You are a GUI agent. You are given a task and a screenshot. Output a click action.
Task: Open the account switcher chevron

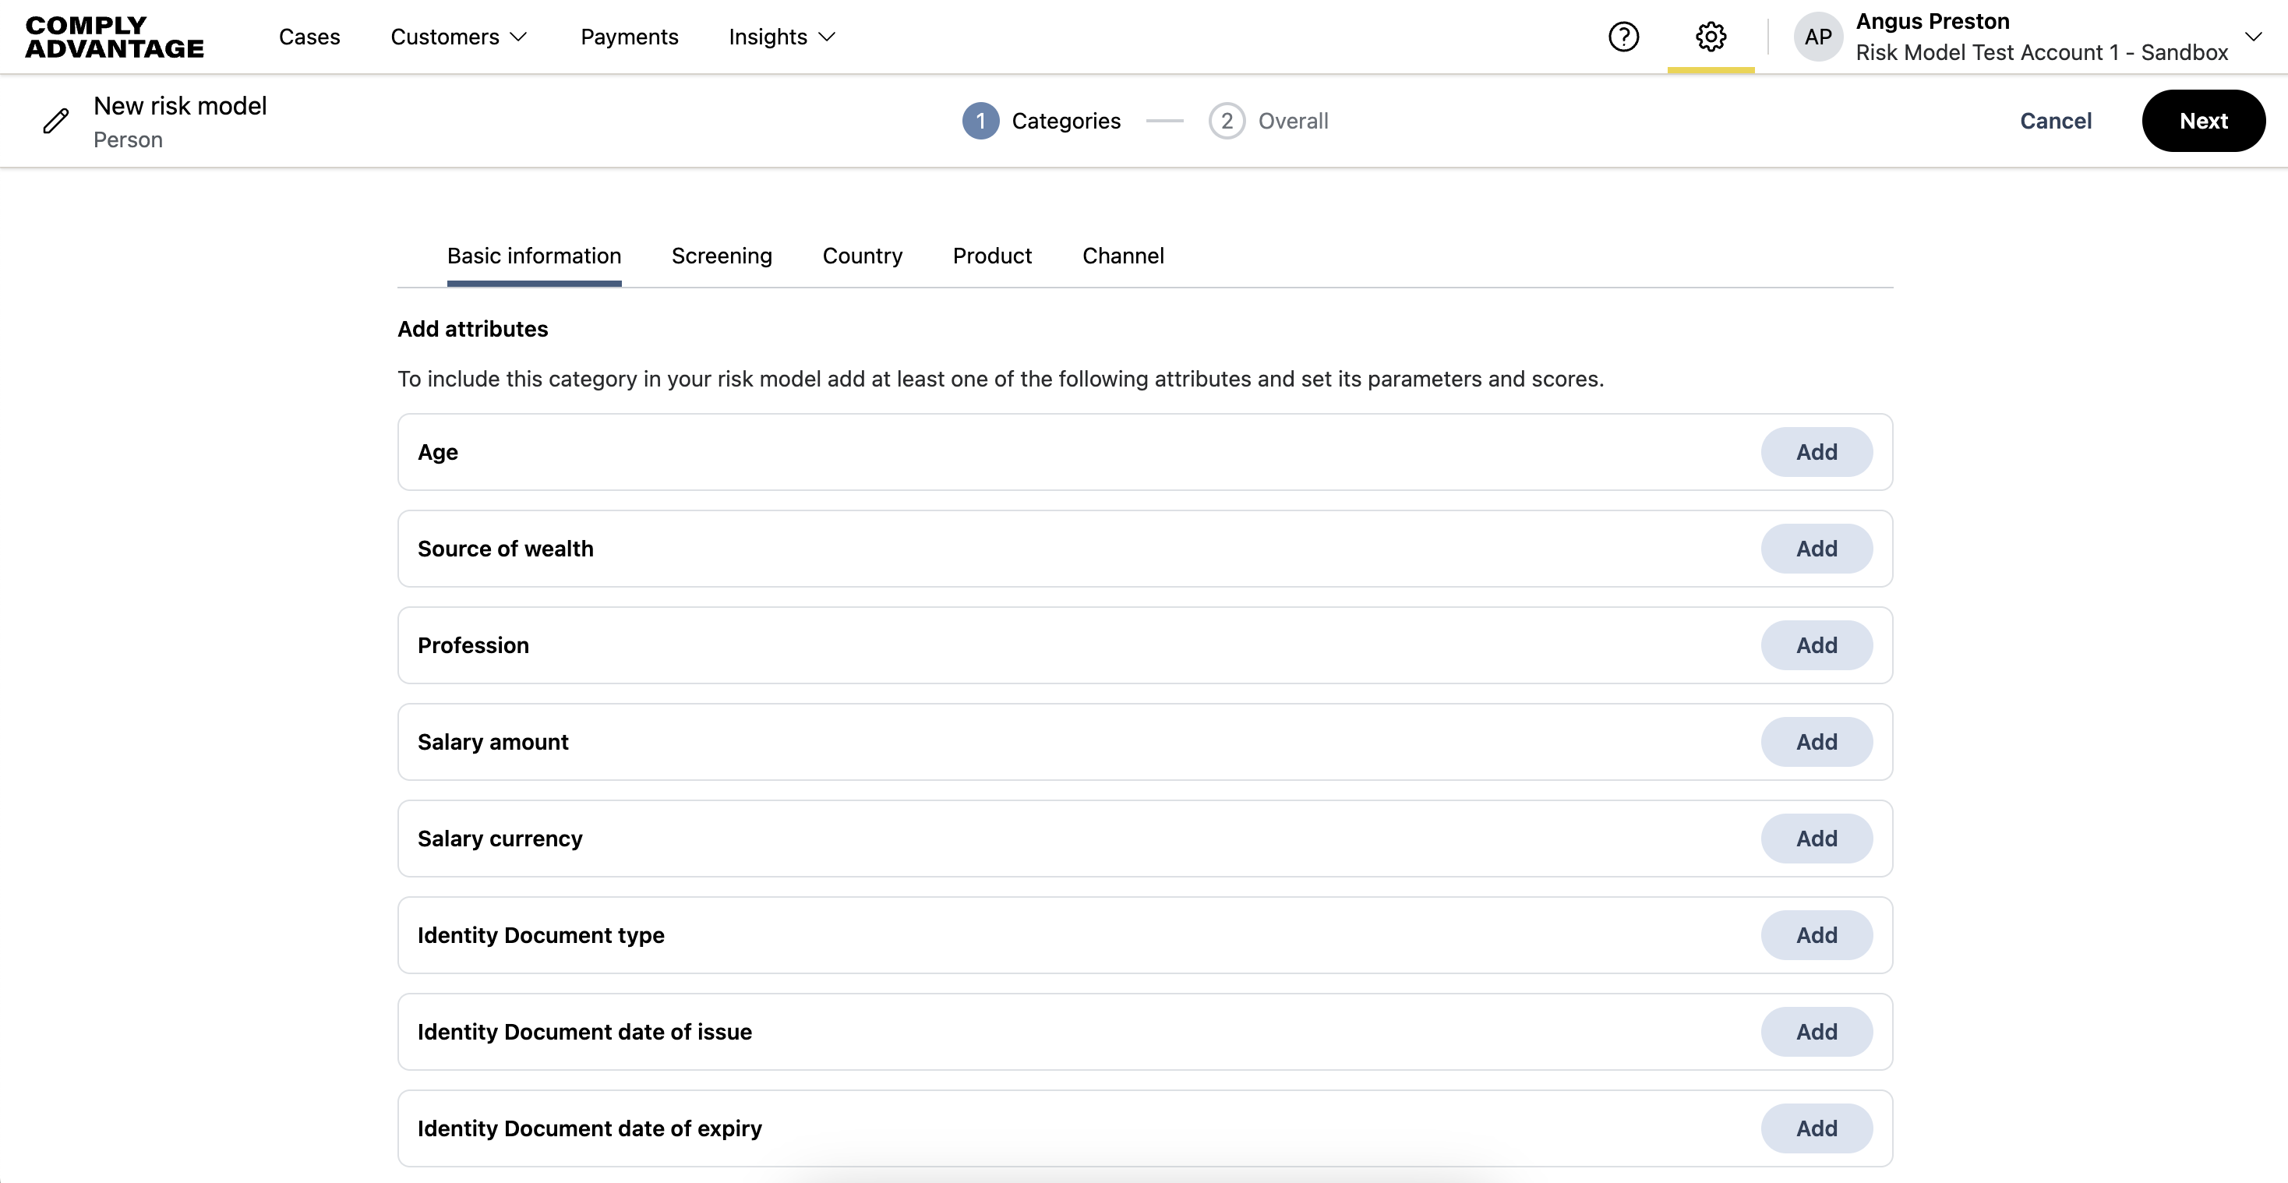[2252, 37]
